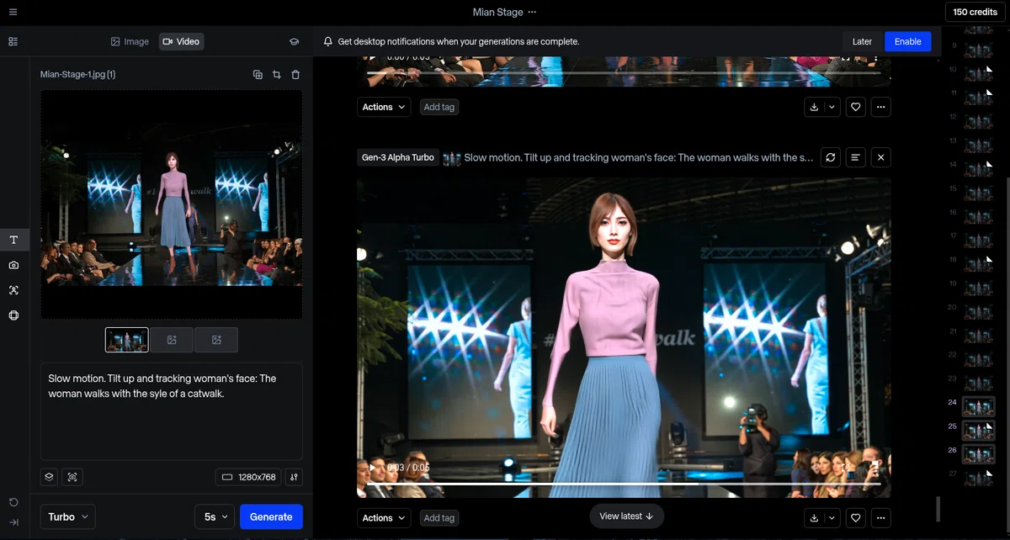Add image to last keyframe slot
The height and width of the screenshot is (540, 1010).
coord(216,340)
